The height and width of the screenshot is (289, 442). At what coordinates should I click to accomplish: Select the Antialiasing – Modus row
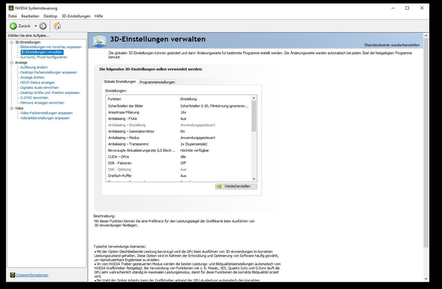178,138
